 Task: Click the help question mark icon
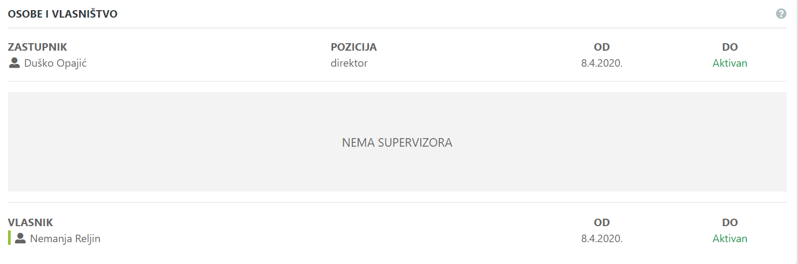781,14
